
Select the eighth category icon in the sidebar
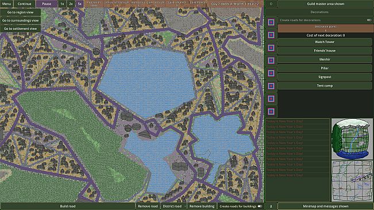pyautogui.click(x=271, y=111)
